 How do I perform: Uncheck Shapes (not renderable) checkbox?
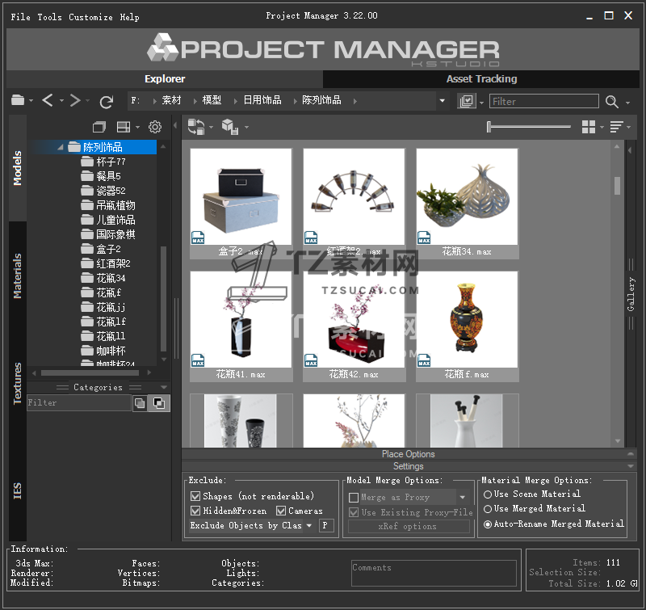195,496
